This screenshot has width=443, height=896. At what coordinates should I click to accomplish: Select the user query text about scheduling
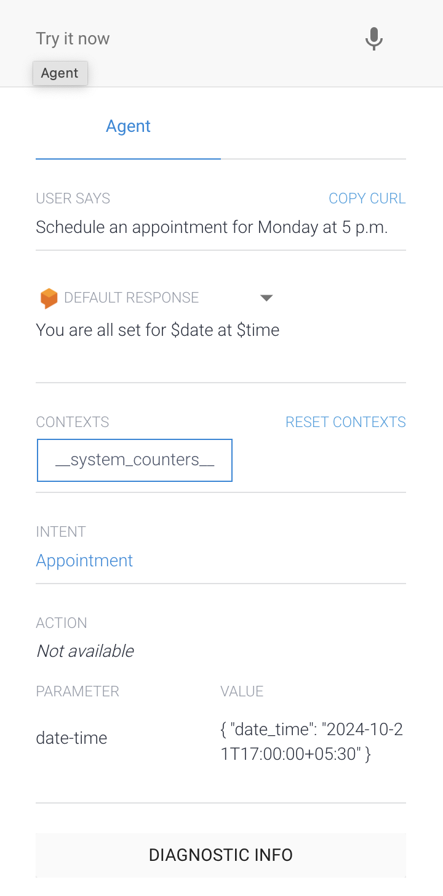tap(212, 227)
